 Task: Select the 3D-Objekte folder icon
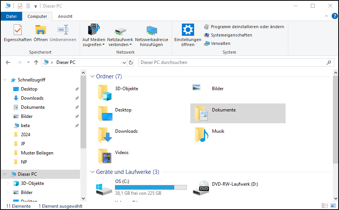pyautogui.click(x=104, y=93)
